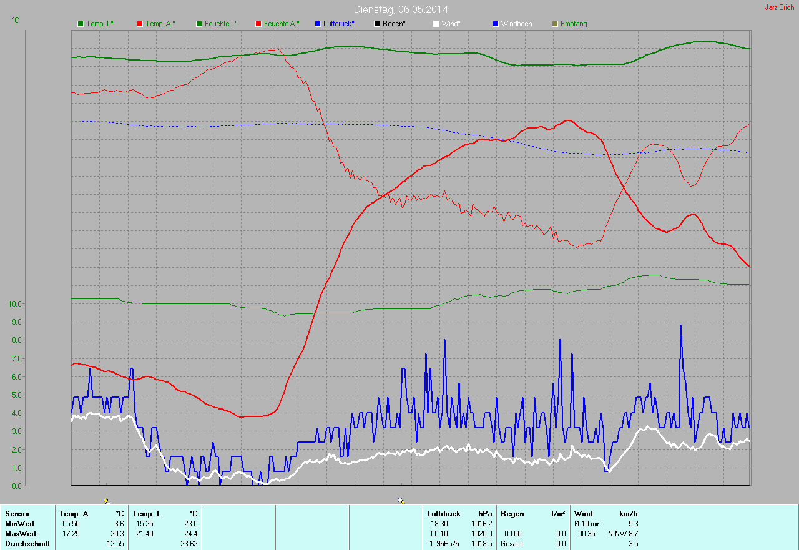799x550 pixels.
Task: Click the '3.0' y-axis label
Action: [17, 431]
